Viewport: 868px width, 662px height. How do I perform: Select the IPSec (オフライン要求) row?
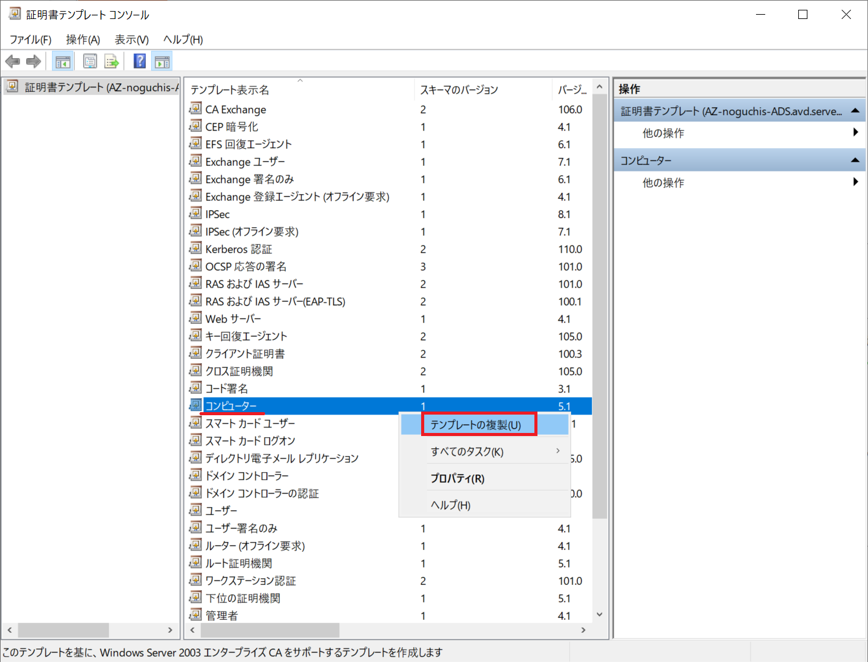(x=389, y=231)
